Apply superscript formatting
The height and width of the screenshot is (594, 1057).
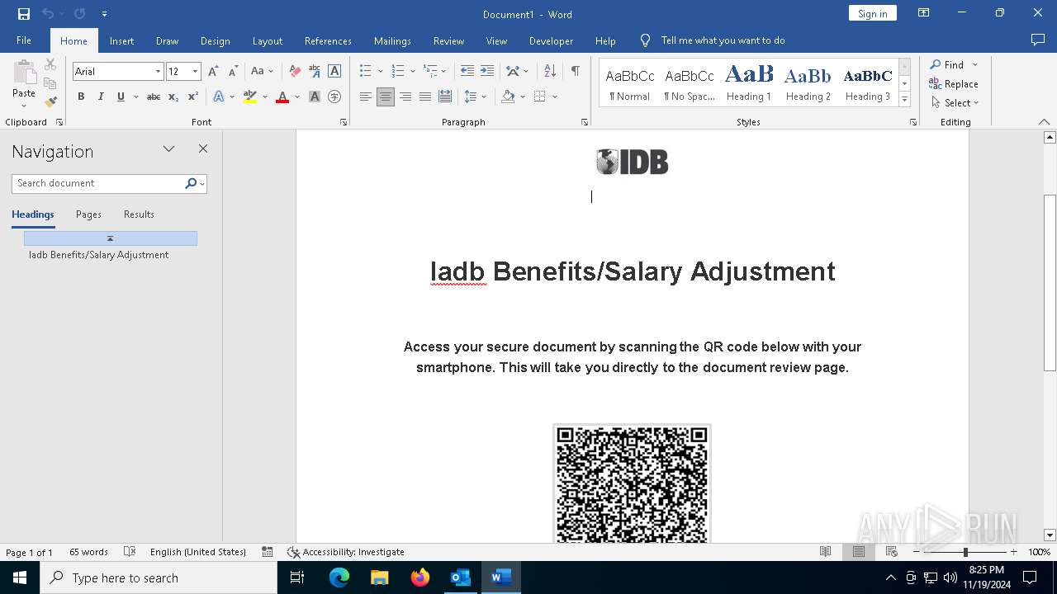pyautogui.click(x=193, y=97)
